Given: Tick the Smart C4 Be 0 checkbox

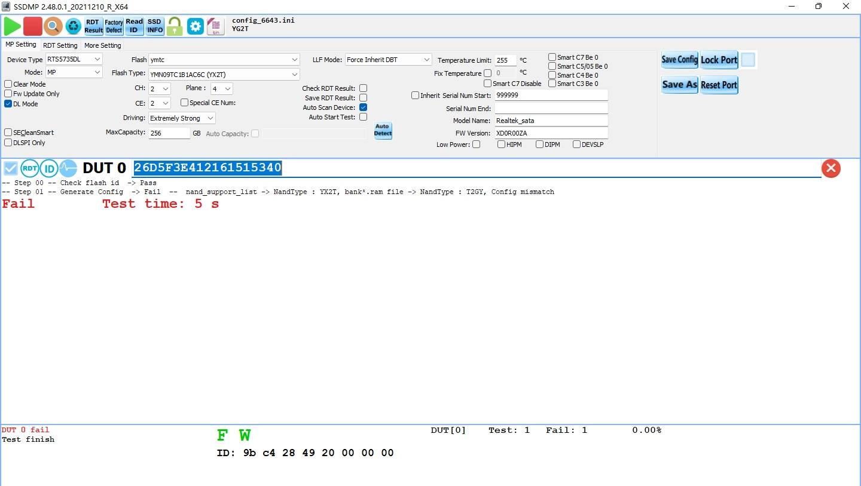Looking at the screenshot, I should (552, 75).
